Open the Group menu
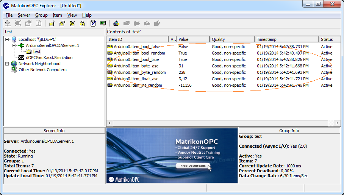344x195 pixels. coord(41,15)
